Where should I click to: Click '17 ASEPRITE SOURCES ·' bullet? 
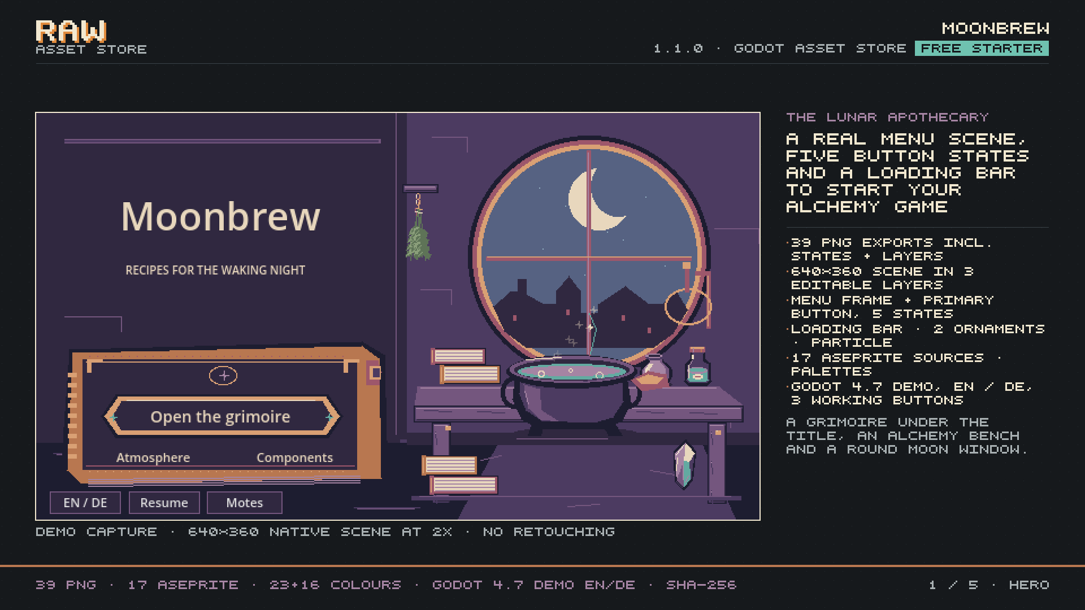pos(896,358)
